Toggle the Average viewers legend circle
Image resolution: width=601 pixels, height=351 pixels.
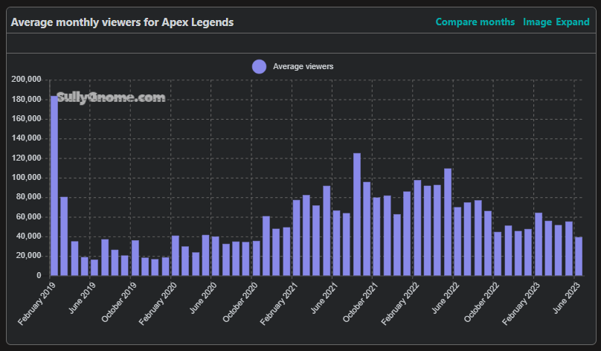tap(259, 67)
